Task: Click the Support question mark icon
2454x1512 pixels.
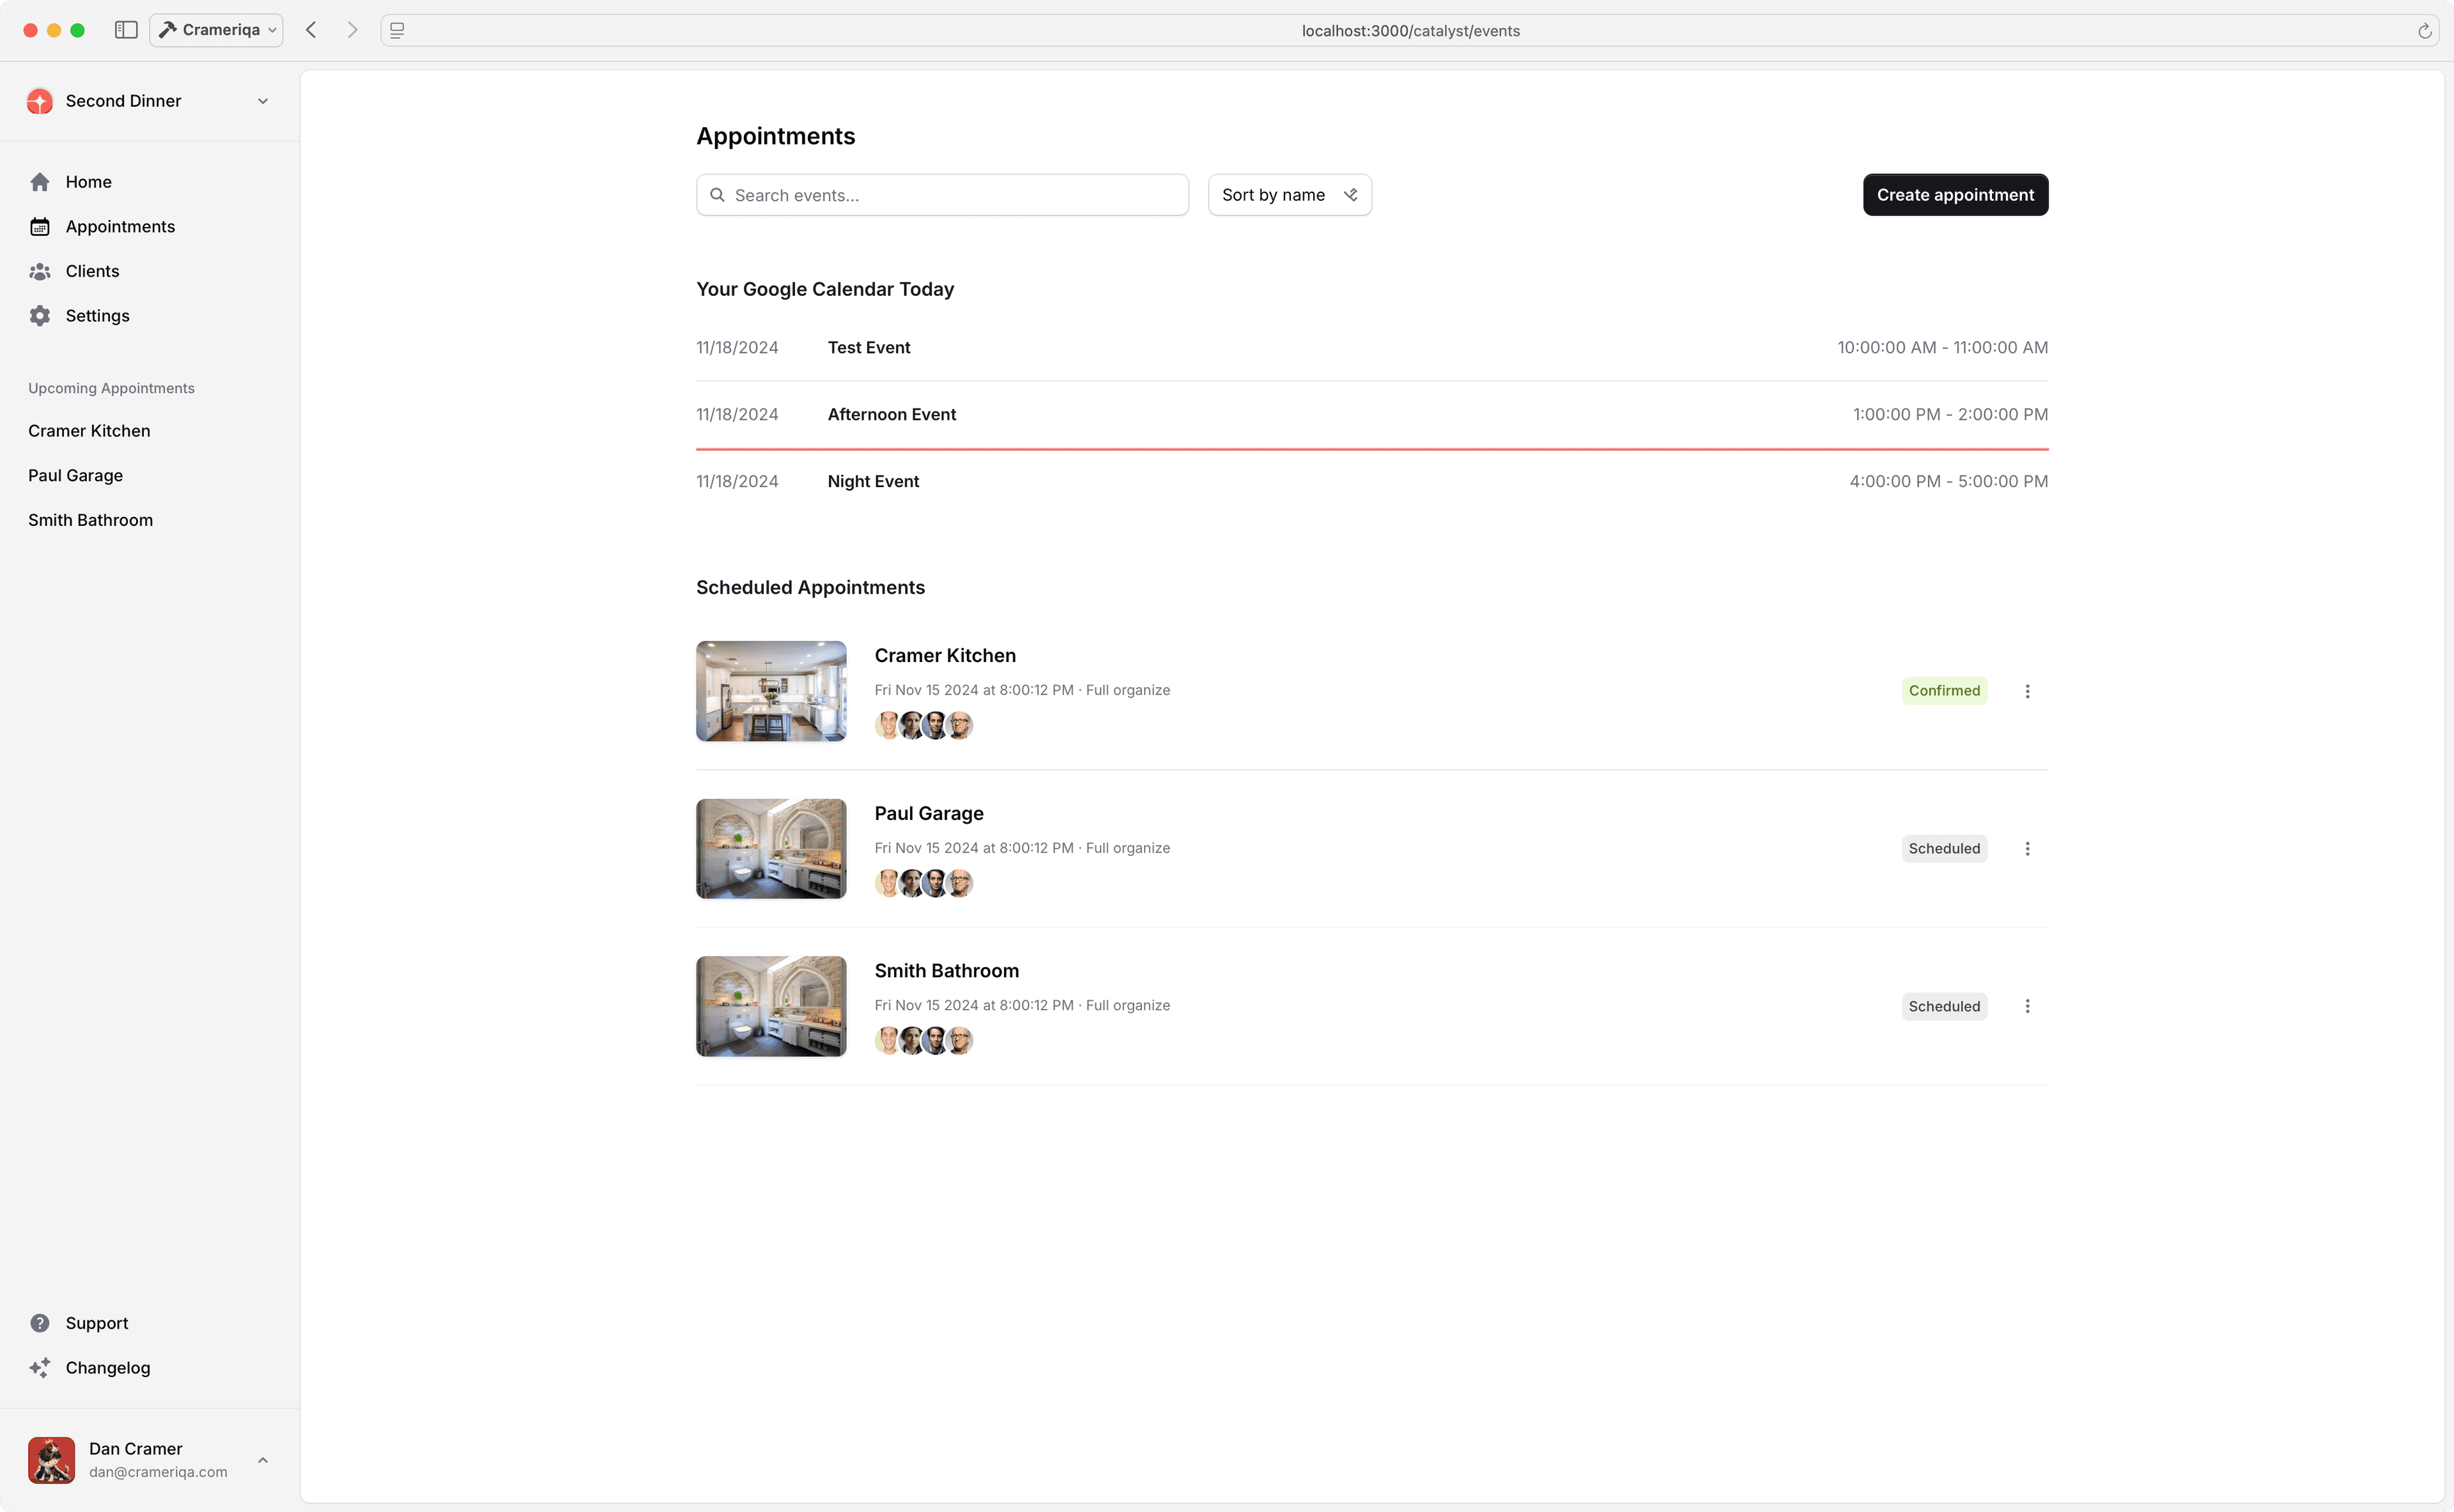Action: point(40,1323)
